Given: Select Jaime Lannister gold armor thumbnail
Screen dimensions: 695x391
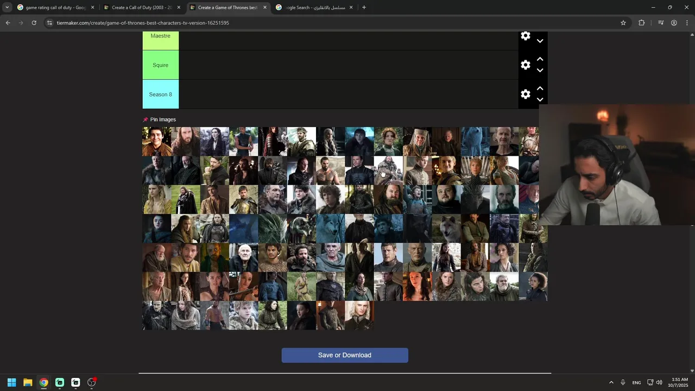Looking at the screenshot, I should click(244, 199).
